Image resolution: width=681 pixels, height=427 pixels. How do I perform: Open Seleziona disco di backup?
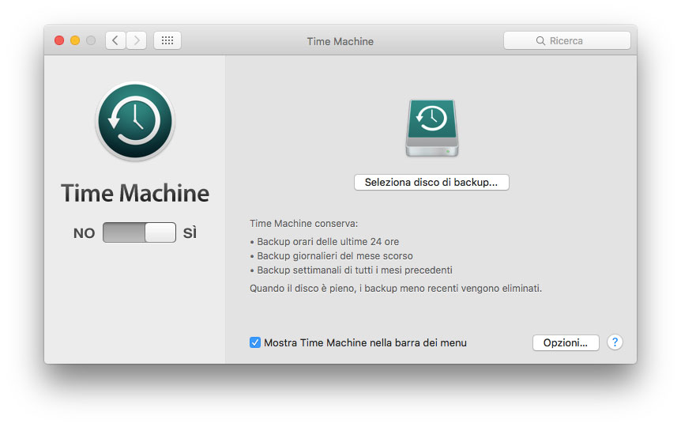(x=431, y=182)
